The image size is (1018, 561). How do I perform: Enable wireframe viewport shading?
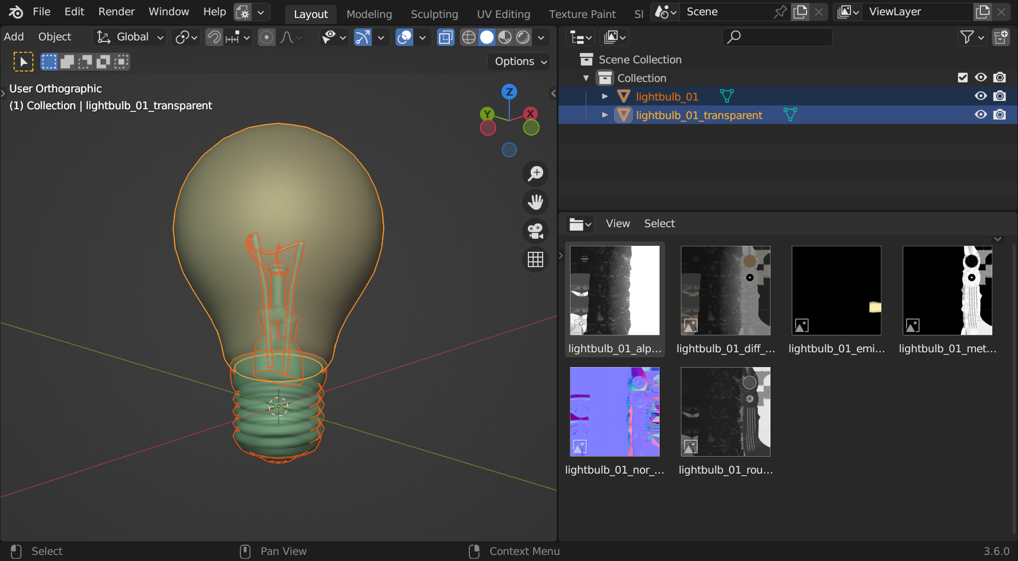(468, 37)
